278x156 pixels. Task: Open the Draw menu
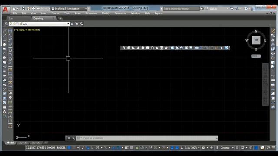tap(78, 13)
